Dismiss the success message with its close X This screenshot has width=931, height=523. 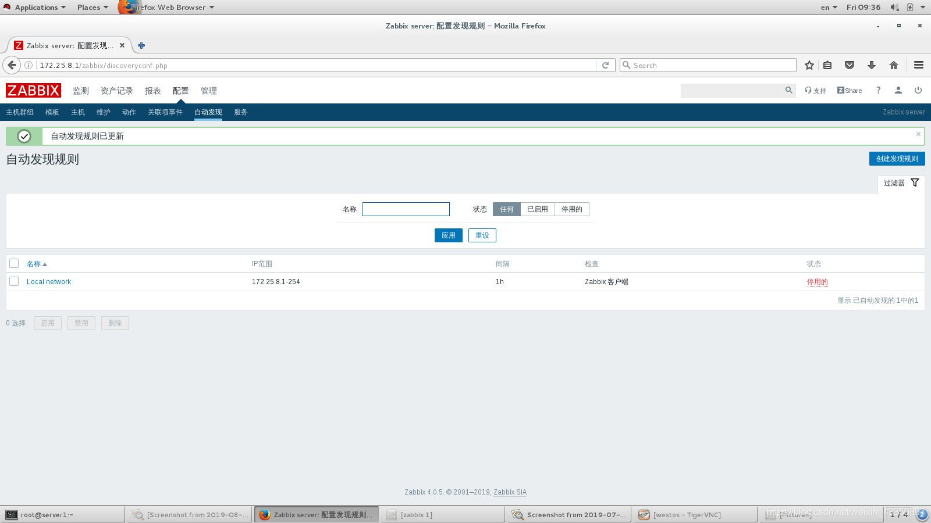(918, 134)
